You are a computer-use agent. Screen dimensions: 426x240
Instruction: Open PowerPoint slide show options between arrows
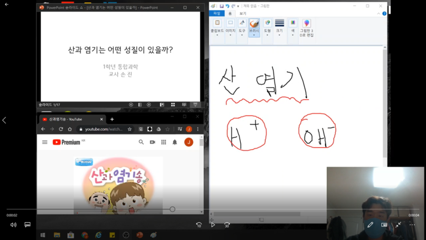click(x=140, y=105)
